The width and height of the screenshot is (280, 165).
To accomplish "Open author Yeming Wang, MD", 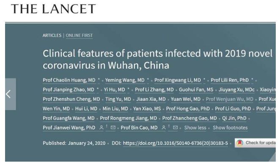I will tap(125, 80).
